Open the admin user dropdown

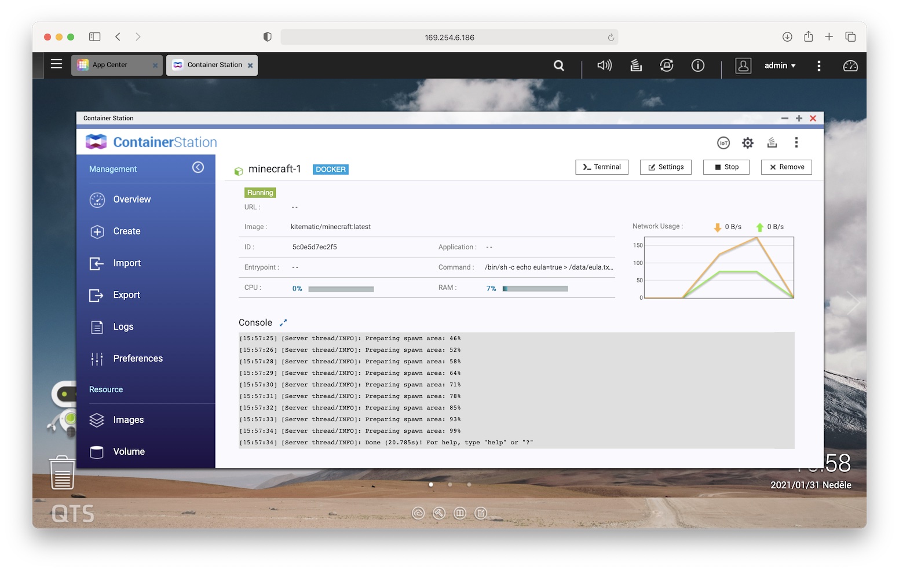(x=779, y=66)
